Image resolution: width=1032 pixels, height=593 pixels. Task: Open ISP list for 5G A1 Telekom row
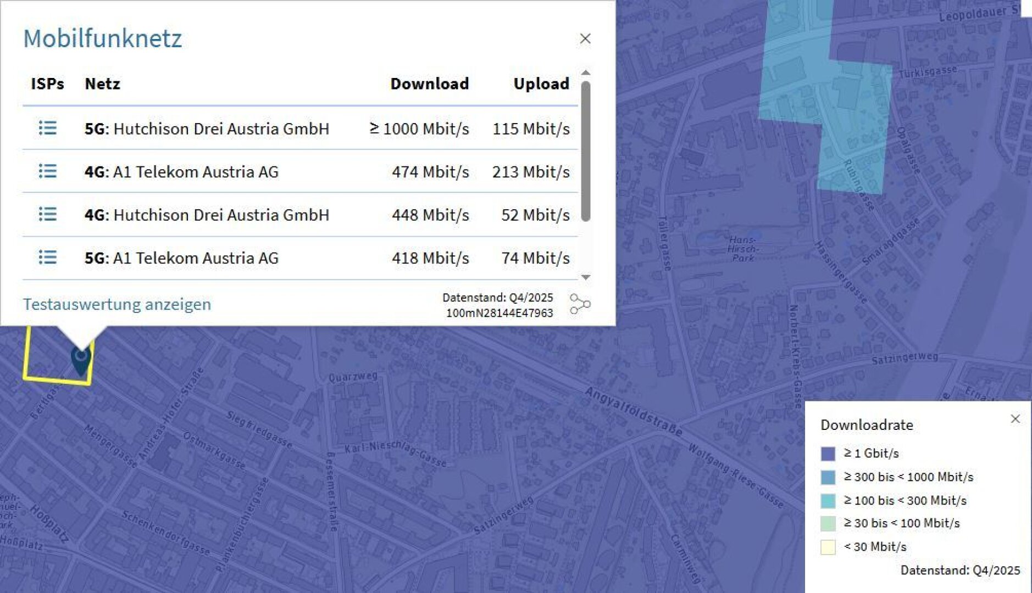(x=48, y=257)
